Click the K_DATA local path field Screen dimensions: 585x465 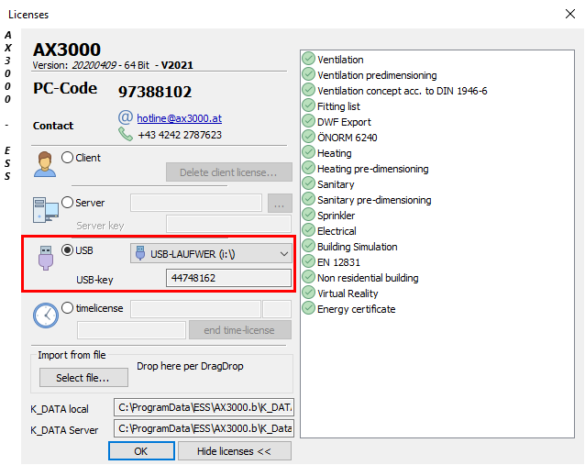pyautogui.click(x=204, y=407)
